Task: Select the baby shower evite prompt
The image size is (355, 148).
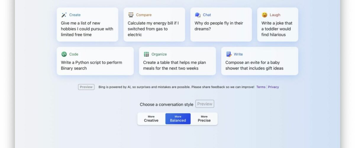Action: (259, 61)
